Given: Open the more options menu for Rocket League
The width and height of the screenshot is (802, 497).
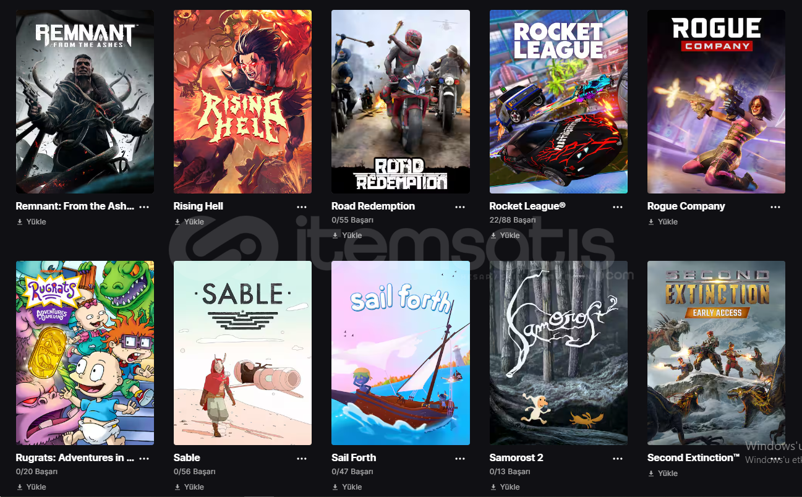Looking at the screenshot, I should [x=618, y=206].
